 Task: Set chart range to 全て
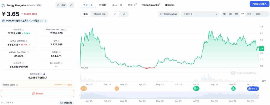249,14
